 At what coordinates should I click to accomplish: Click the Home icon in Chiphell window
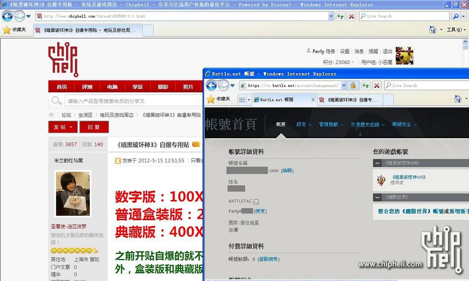coord(432,30)
